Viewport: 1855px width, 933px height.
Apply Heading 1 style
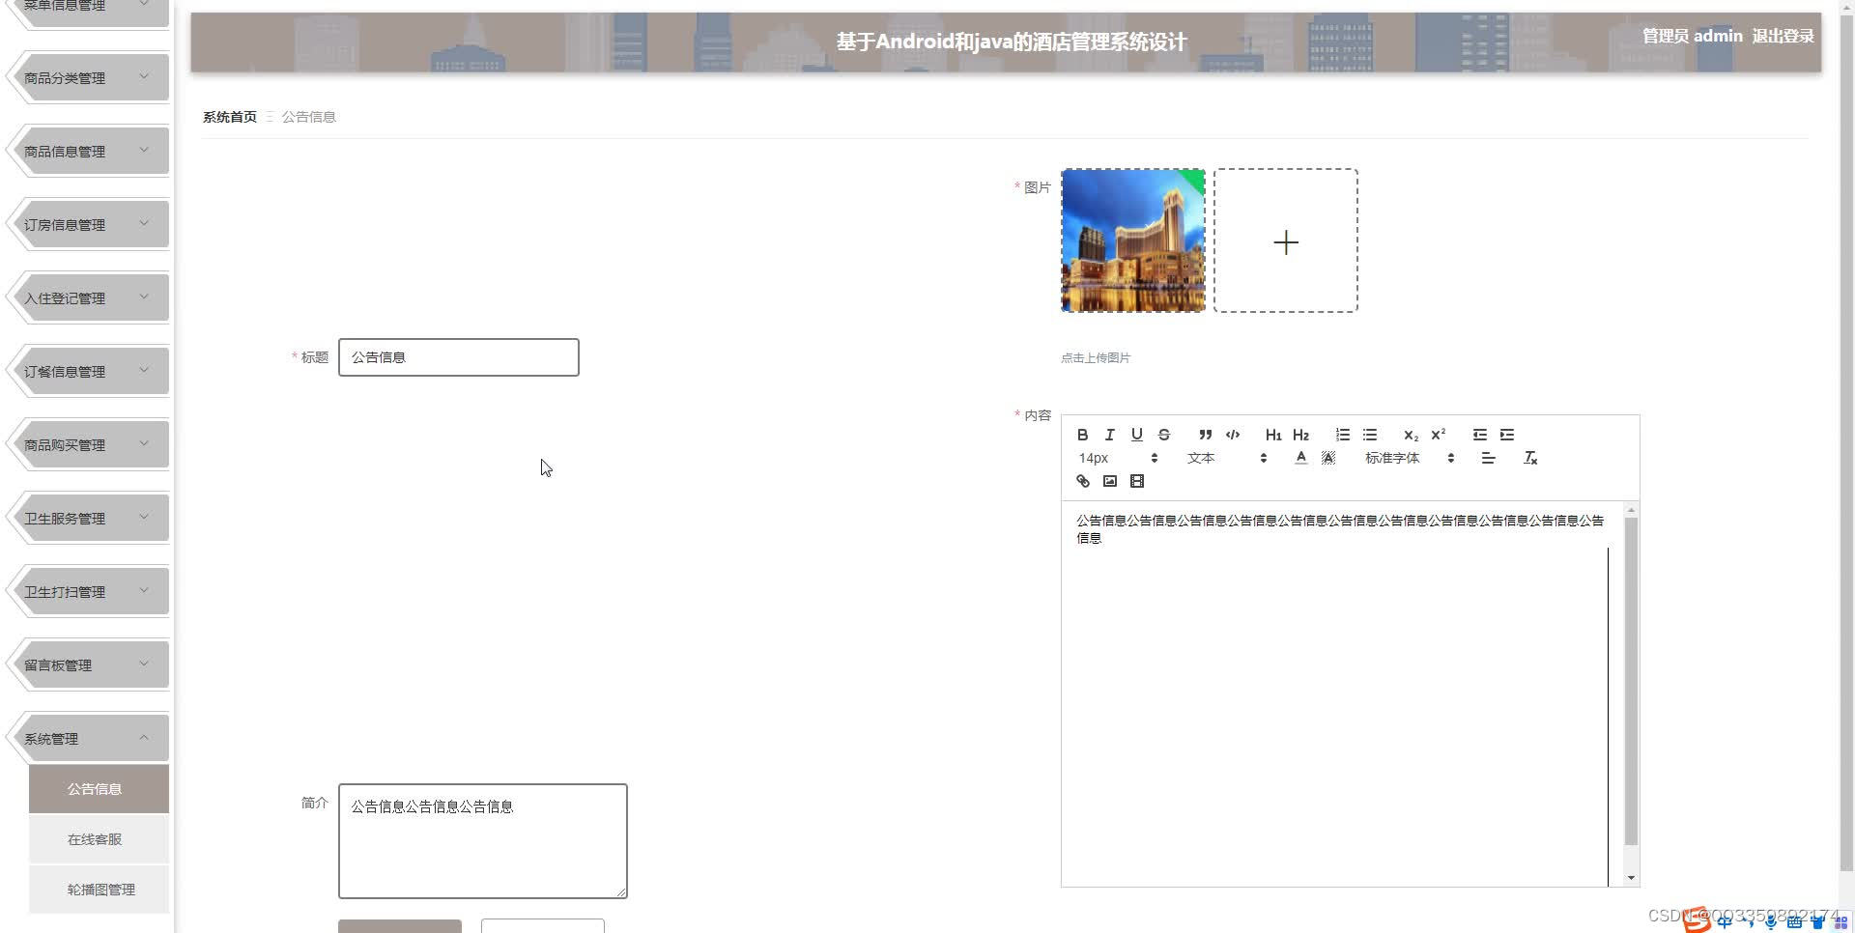click(x=1273, y=435)
